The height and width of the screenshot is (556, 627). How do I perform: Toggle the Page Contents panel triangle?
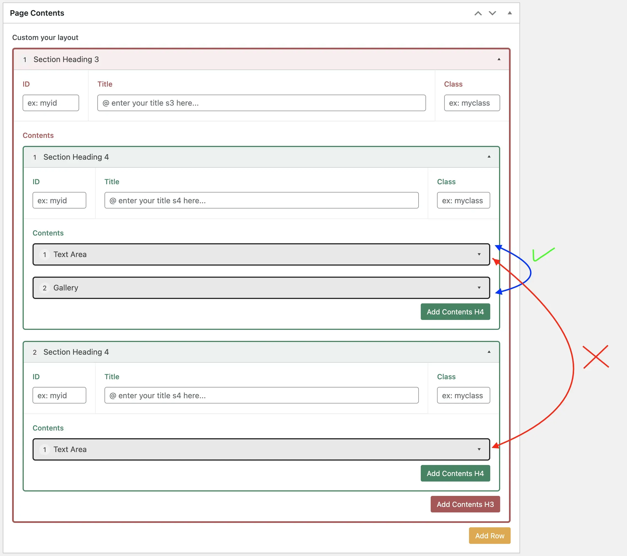[510, 13]
